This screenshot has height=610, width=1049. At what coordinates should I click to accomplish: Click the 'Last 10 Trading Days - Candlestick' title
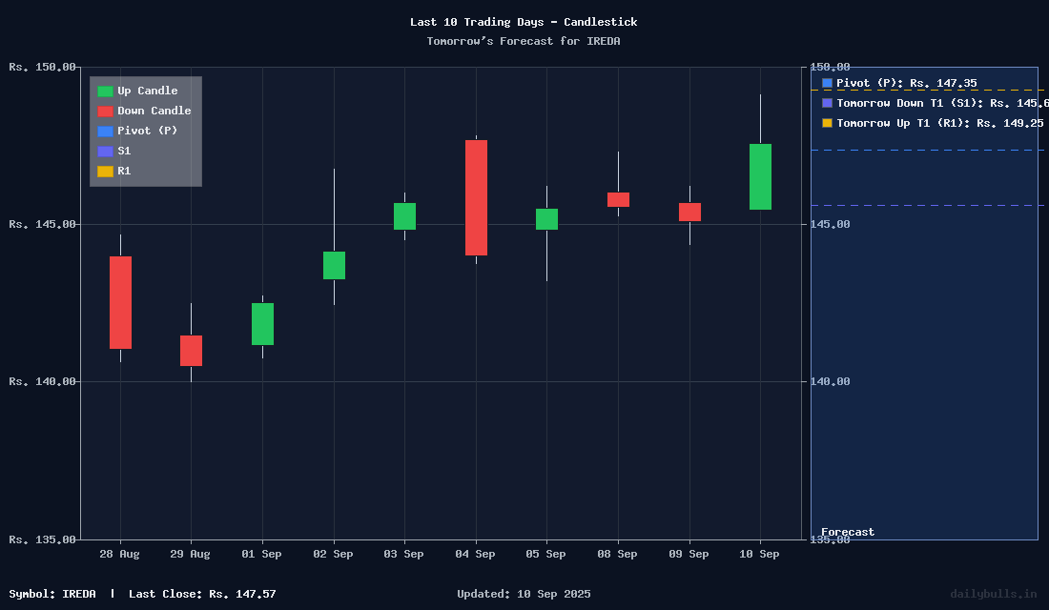[524, 22]
